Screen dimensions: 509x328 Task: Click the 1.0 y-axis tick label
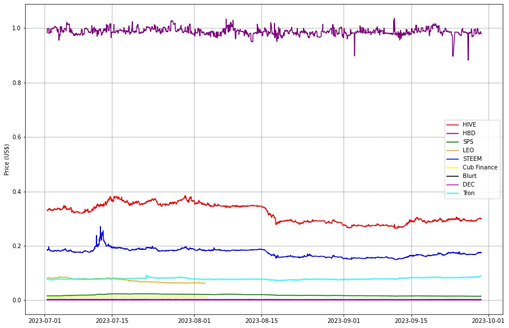(x=16, y=28)
